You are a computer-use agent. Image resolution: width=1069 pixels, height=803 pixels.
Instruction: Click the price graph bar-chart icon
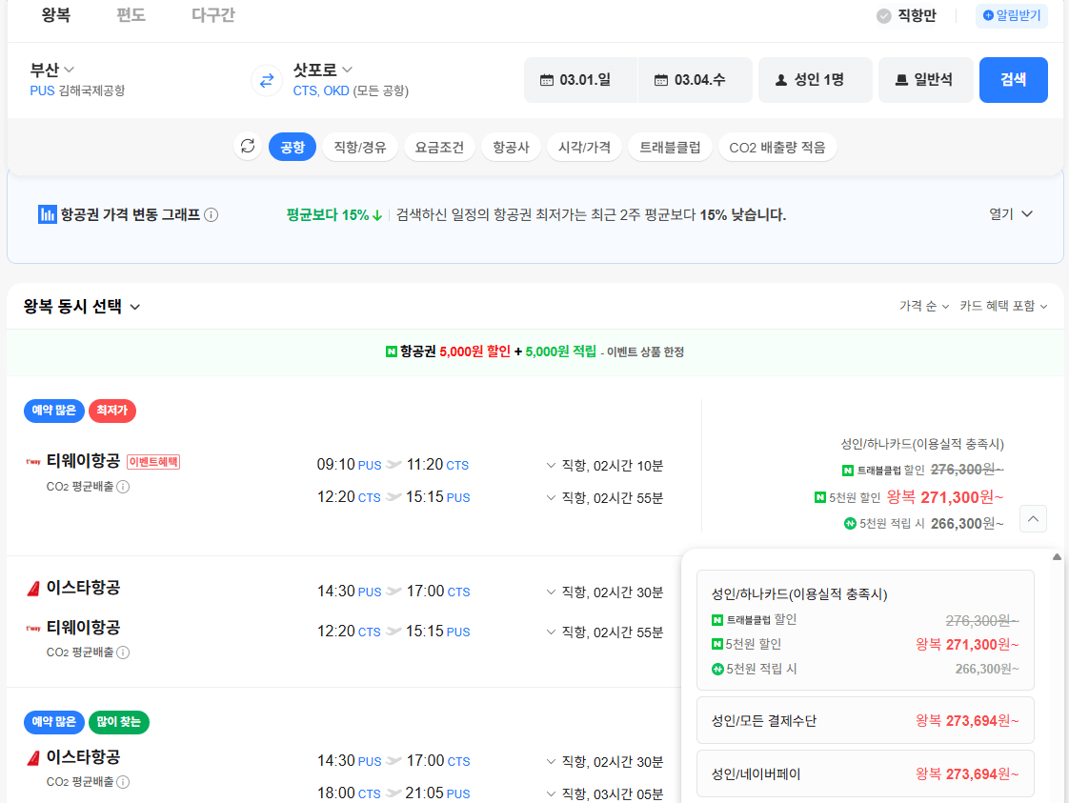tap(47, 214)
